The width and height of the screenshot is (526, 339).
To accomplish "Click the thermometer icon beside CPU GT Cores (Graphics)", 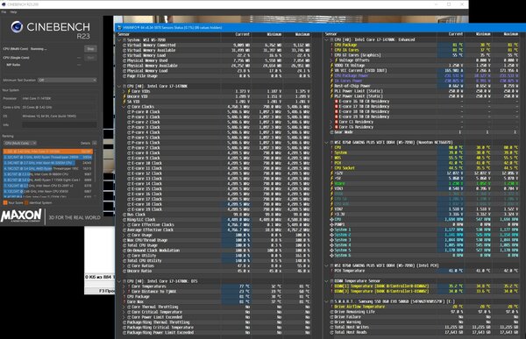I will (x=332, y=55).
